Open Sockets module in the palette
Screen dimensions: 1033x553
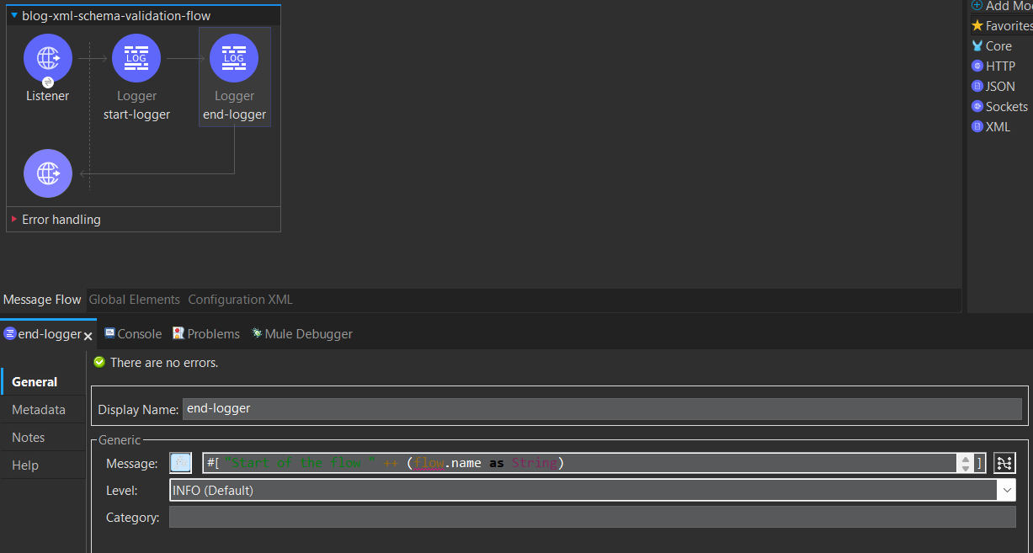click(1005, 107)
